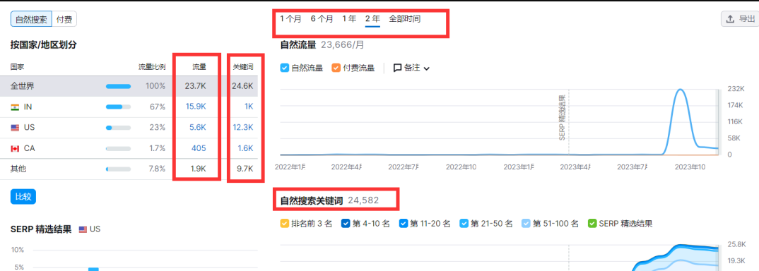Image resolution: width=759 pixels, height=271 pixels.
Task: Click the India flag icon
Action: [x=15, y=107]
